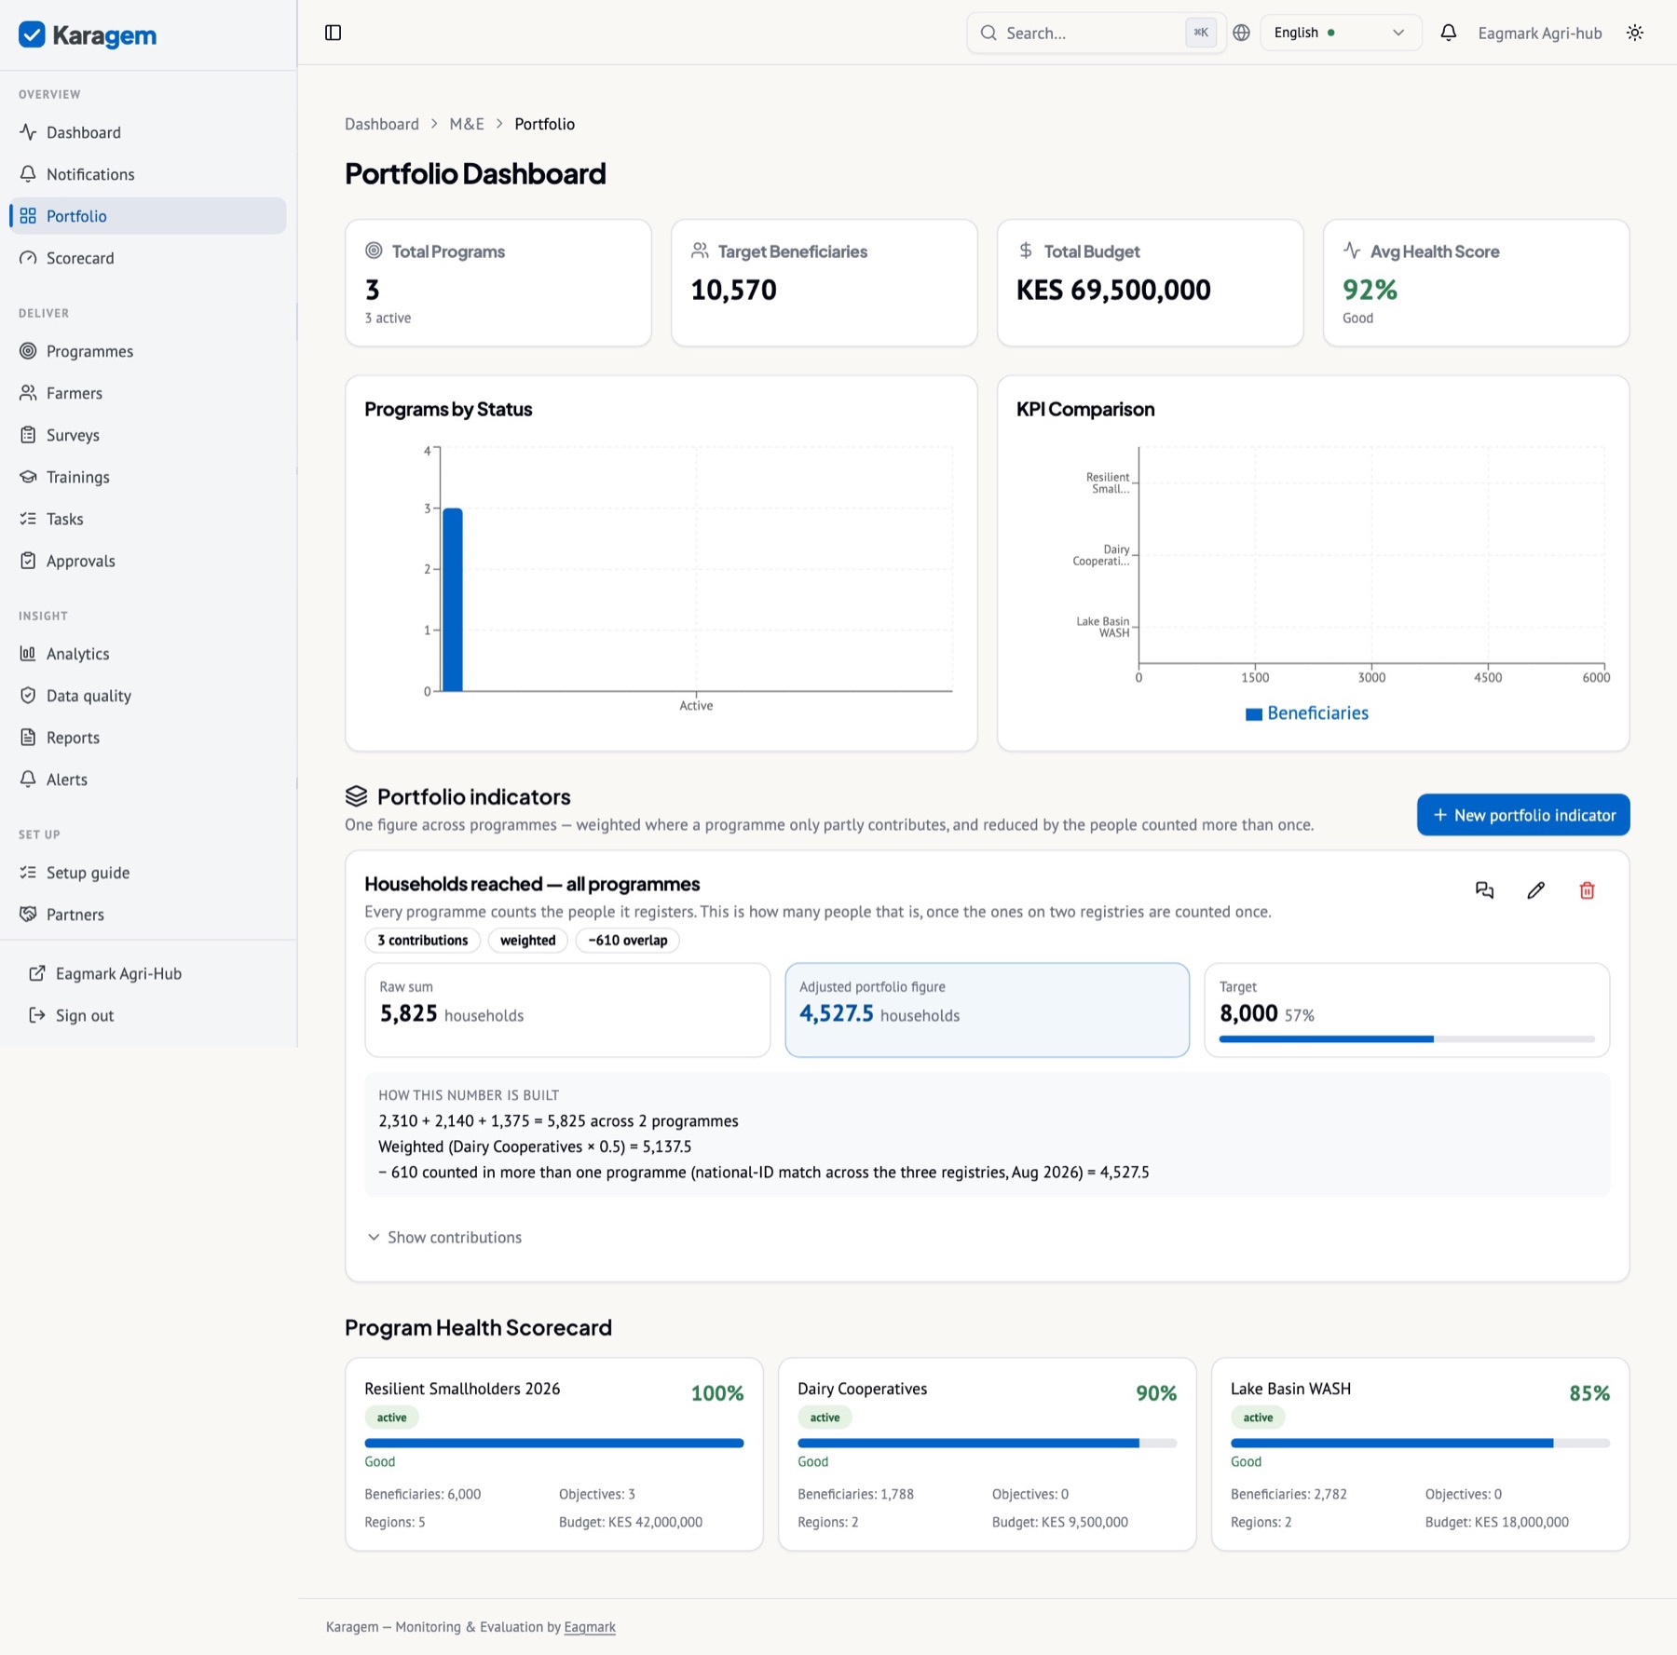Open Eagmark Agri-Hub external link

[x=148, y=973]
